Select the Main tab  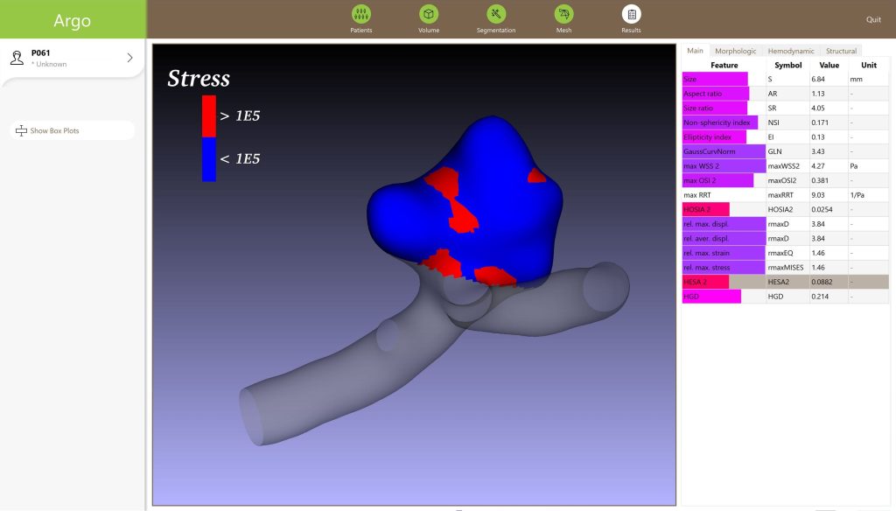(695, 51)
